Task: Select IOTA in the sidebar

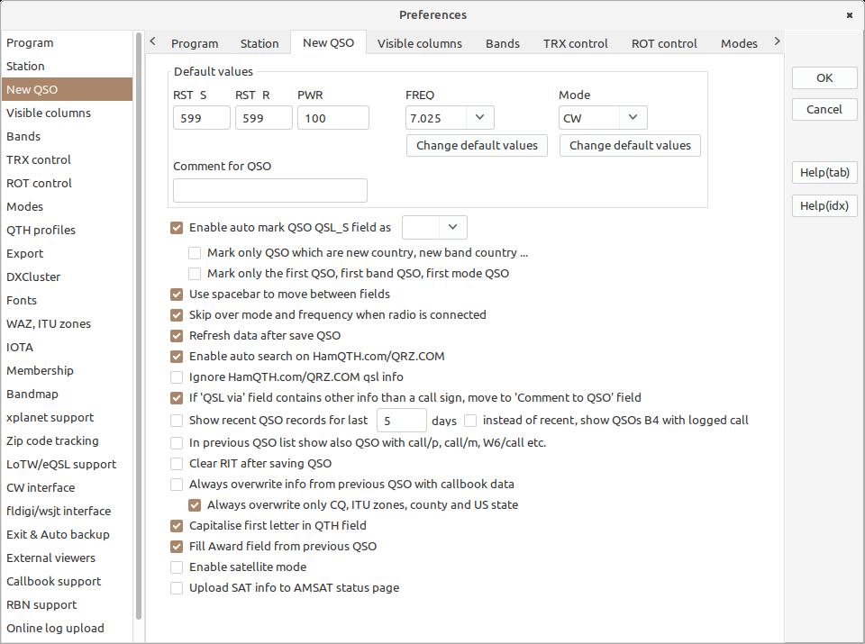Action: [x=67, y=348]
